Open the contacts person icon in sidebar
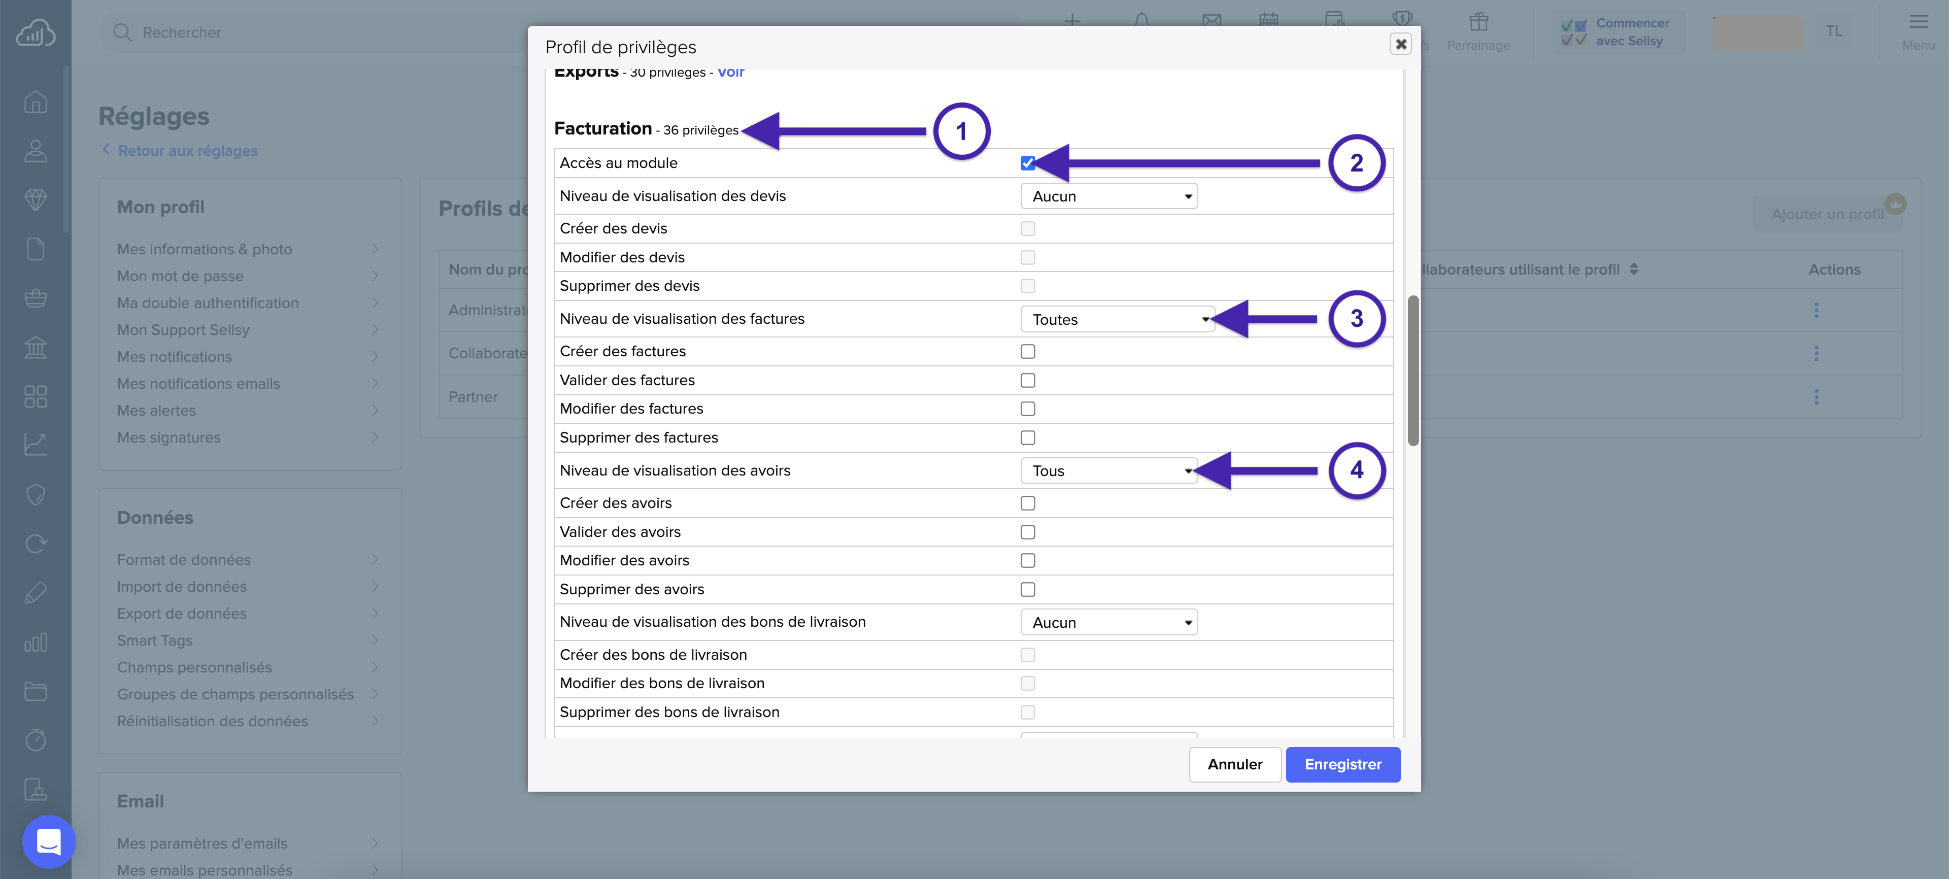The image size is (1949, 879). pos(36,151)
